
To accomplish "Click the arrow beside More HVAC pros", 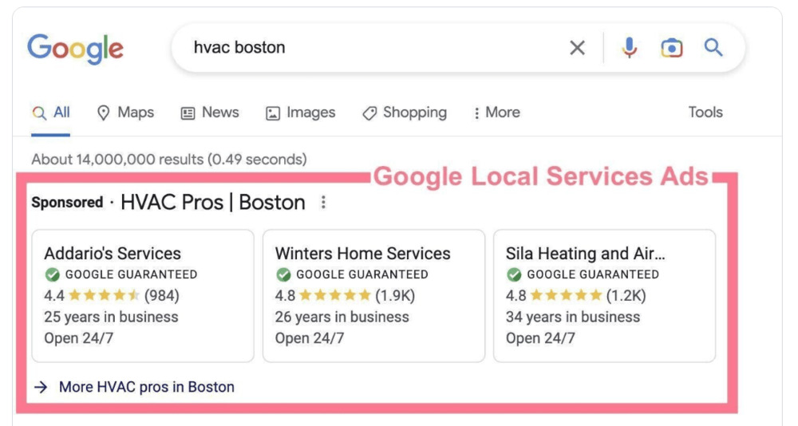I will point(41,388).
